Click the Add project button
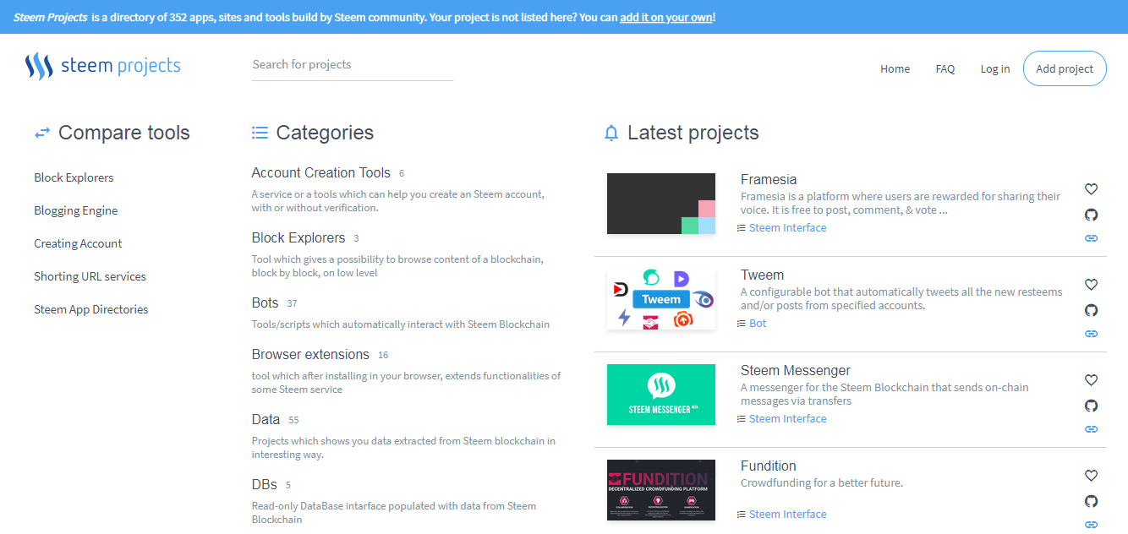The width and height of the screenshot is (1128, 534). click(1065, 69)
